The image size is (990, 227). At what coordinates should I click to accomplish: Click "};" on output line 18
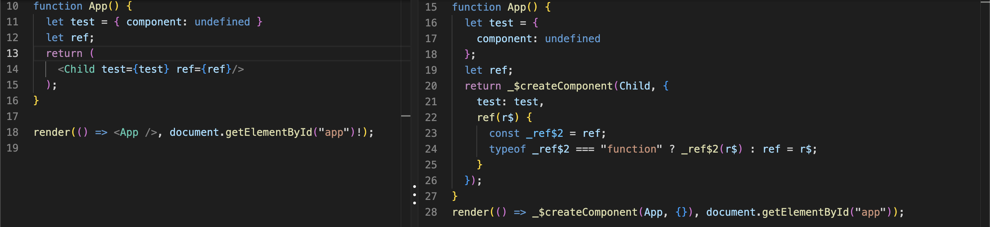pyautogui.click(x=470, y=55)
